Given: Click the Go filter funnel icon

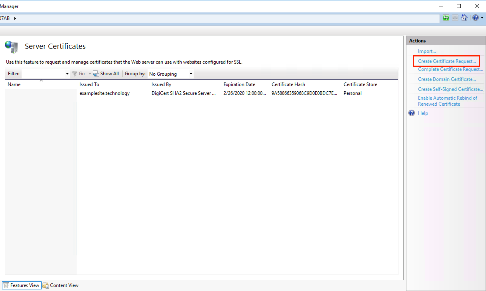Looking at the screenshot, I should pyautogui.click(x=74, y=74).
